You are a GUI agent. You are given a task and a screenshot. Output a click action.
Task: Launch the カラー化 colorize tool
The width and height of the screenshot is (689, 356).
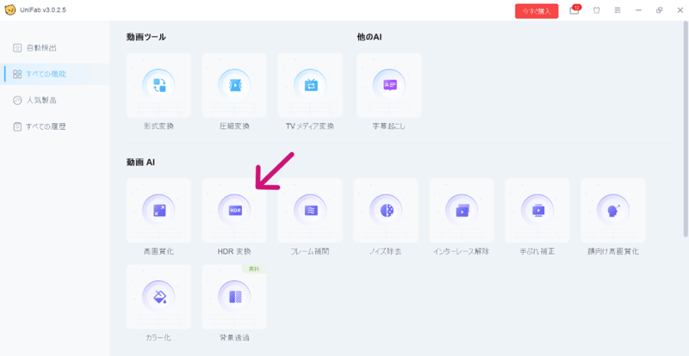tap(158, 297)
